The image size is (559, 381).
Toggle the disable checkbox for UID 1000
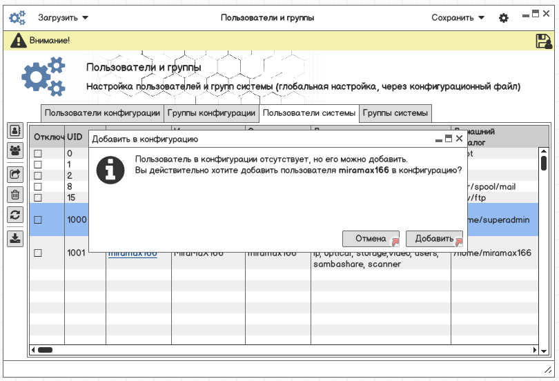39,220
